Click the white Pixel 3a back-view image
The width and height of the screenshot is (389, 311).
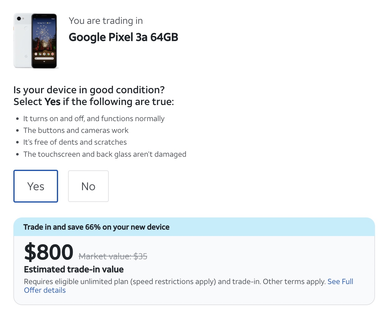pyautogui.click(x=23, y=40)
